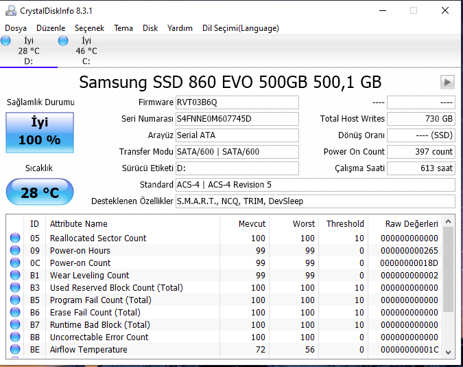Click Çalışma Saati value 613 saat
Screen dimensions: 463x367
click(x=421, y=168)
